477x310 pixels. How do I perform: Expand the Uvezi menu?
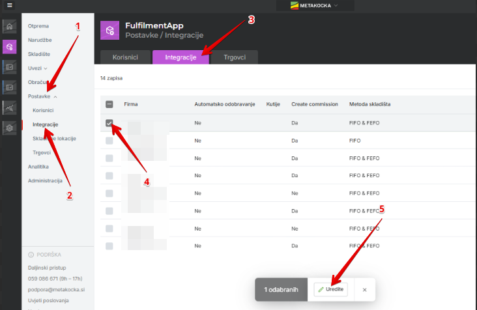click(x=37, y=68)
